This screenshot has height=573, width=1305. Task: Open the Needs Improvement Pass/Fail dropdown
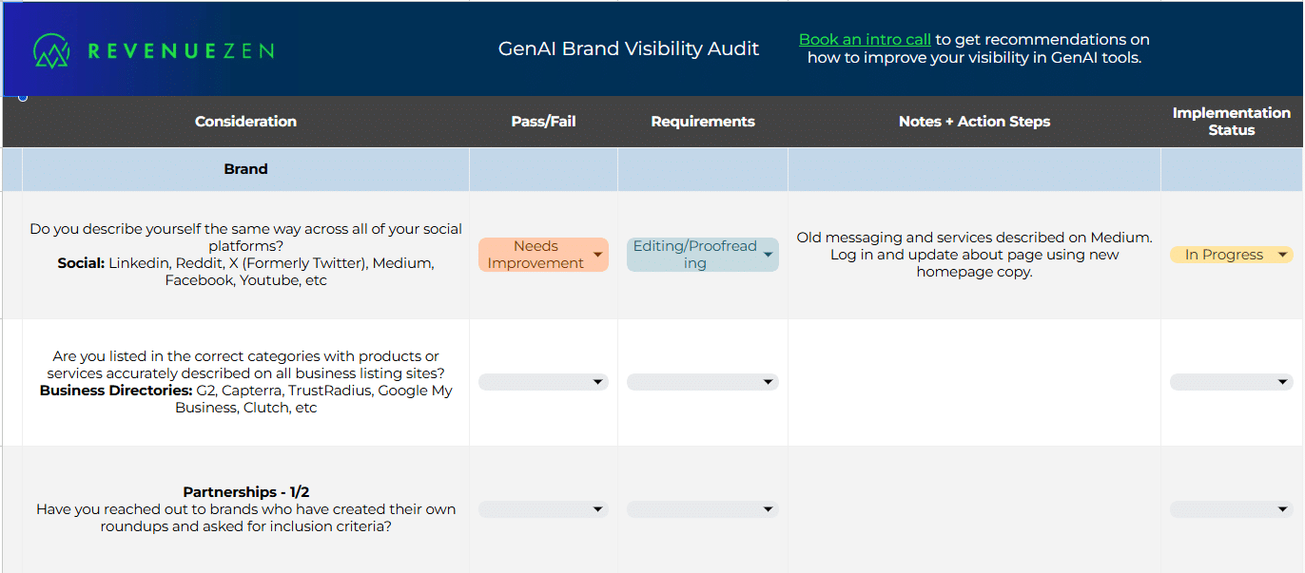[x=543, y=255]
